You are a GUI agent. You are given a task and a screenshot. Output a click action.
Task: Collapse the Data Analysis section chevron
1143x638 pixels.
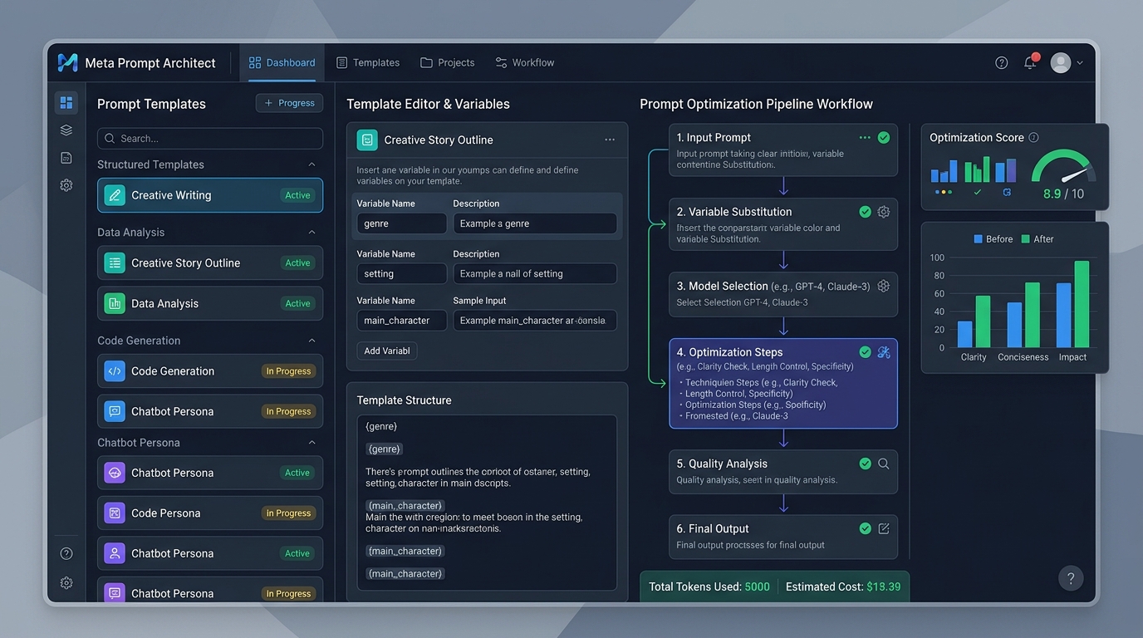(312, 233)
